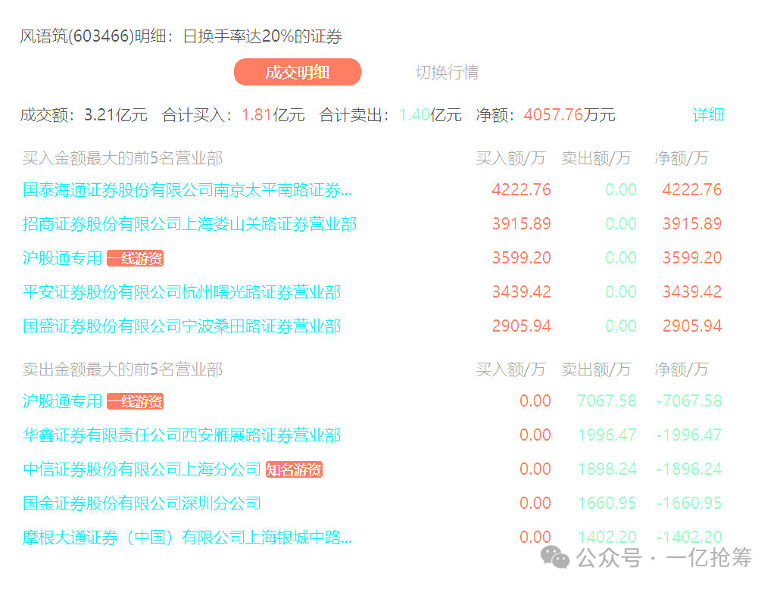Click 买入额/万 header in the buy table
Image resolution: width=777 pixels, height=589 pixels.
[x=510, y=158]
